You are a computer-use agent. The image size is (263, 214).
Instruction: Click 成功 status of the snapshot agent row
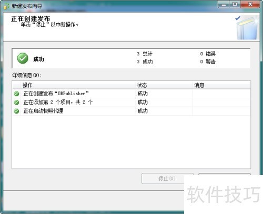pos(143,111)
